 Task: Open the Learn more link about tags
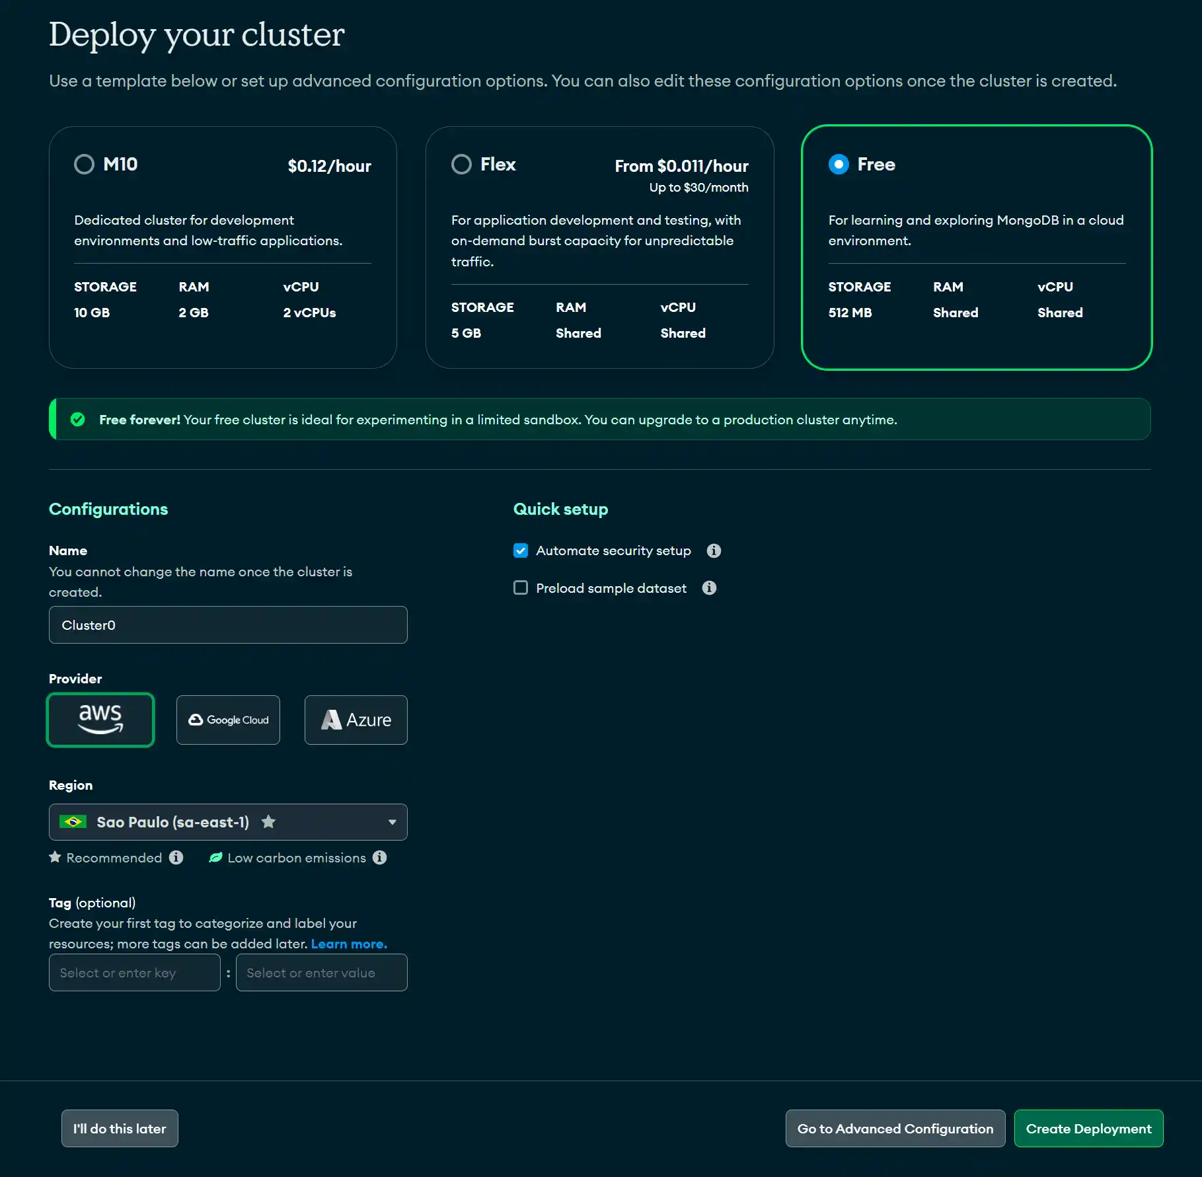click(349, 944)
